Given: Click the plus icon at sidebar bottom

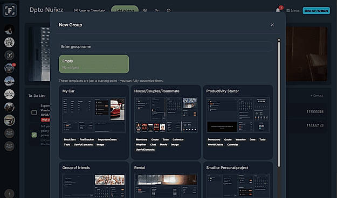Looking at the screenshot, I should [9, 194].
